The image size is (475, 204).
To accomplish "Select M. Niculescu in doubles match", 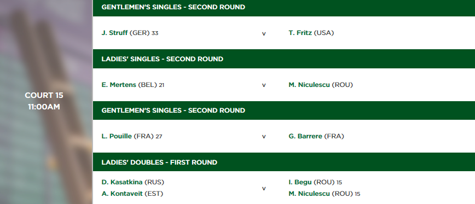I will click(309, 194).
